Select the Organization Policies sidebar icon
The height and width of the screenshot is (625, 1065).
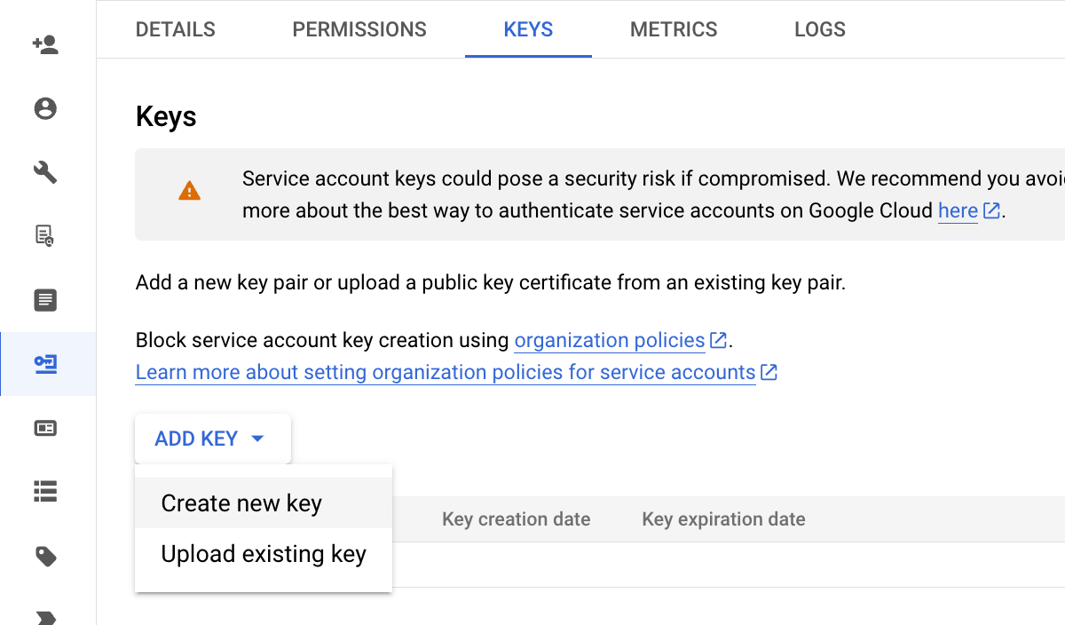click(x=44, y=299)
